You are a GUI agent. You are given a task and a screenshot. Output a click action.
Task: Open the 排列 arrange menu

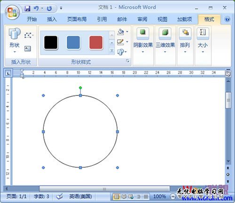point(185,40)
